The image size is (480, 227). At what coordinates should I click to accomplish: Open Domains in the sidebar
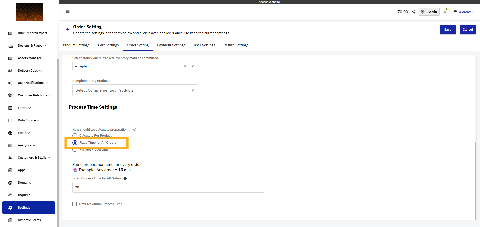[x=24, y=183]
